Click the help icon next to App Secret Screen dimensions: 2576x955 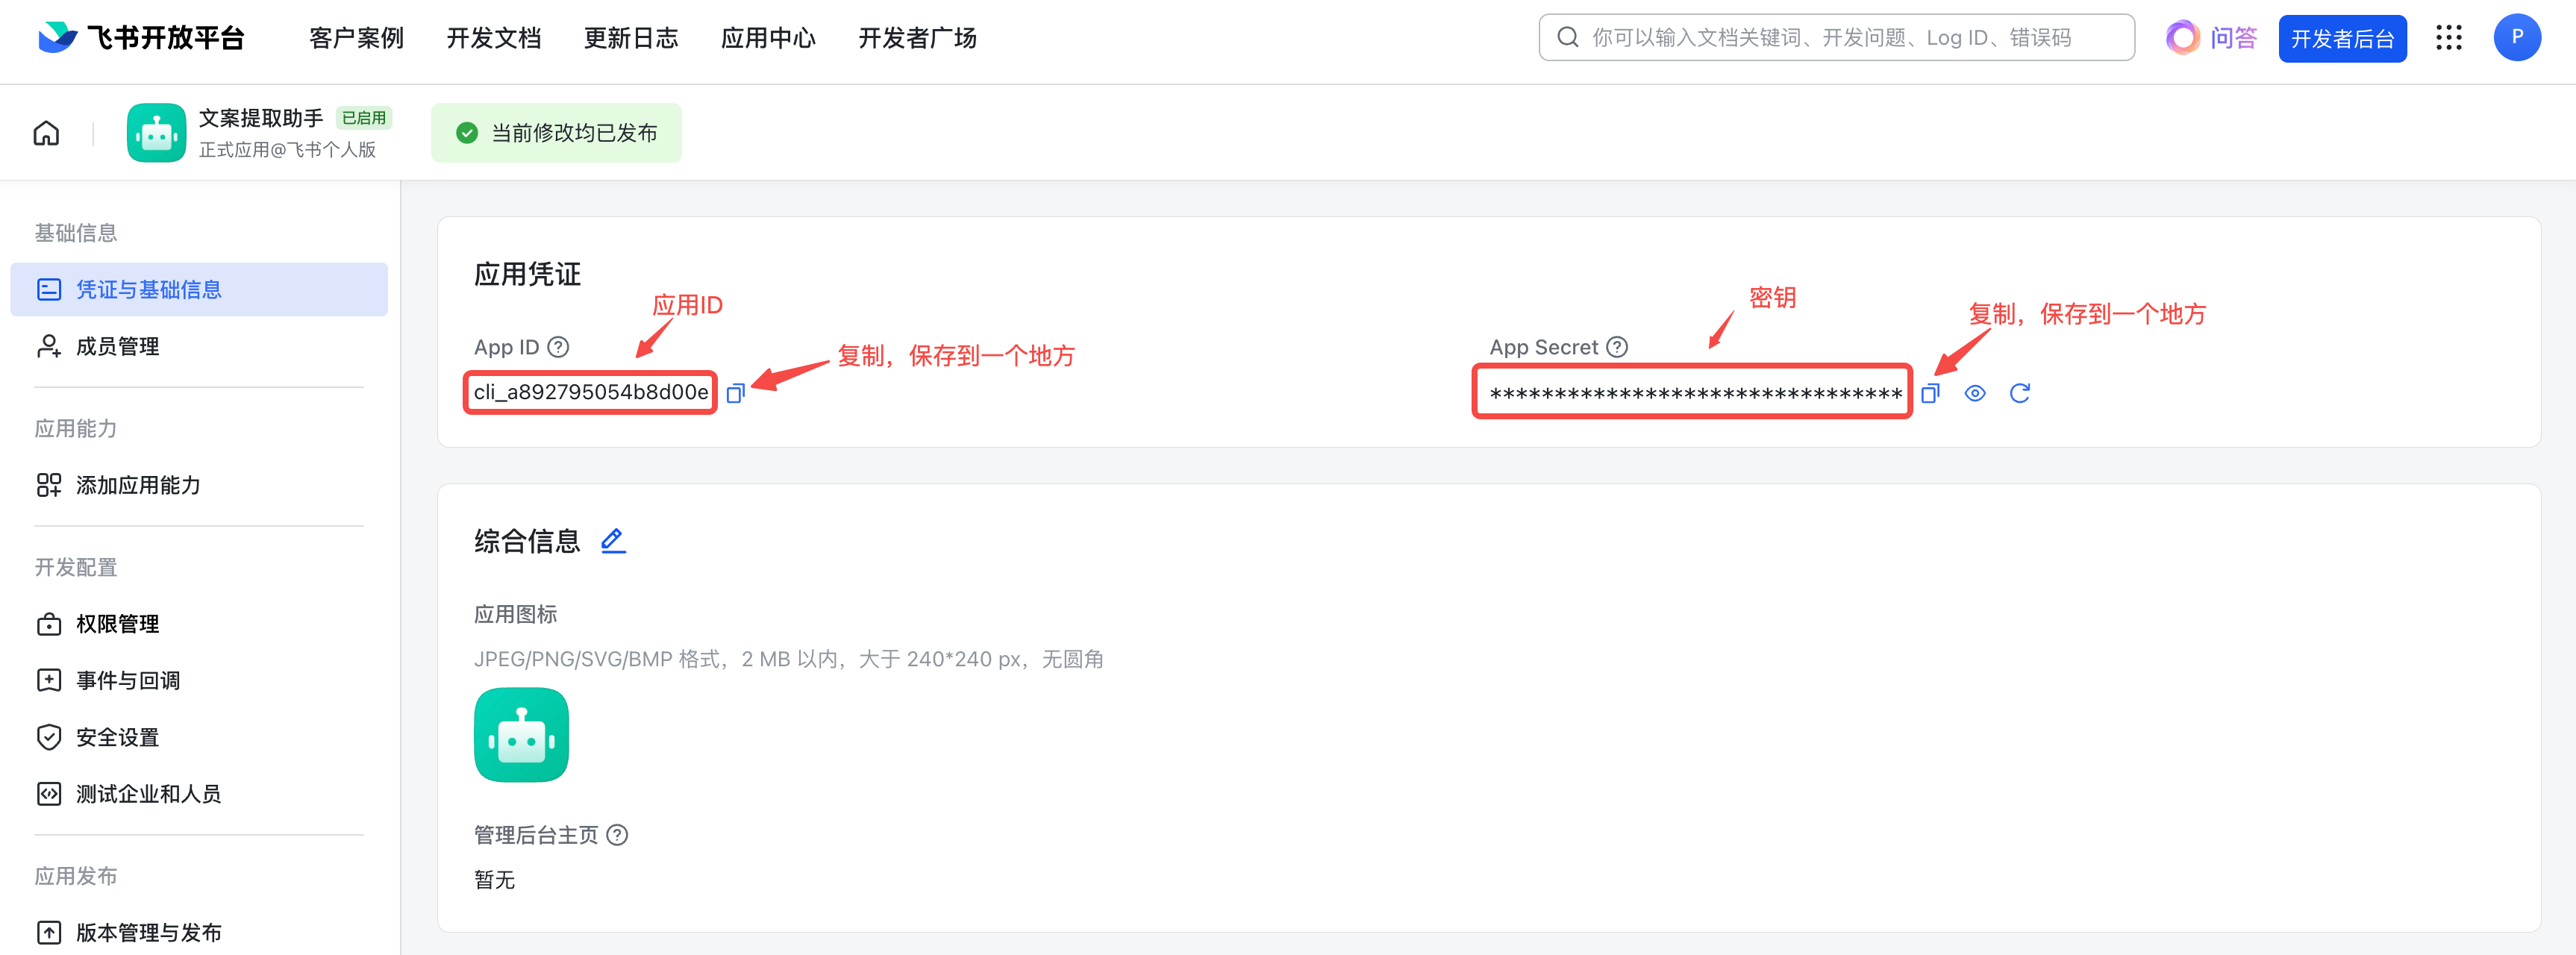(x=1617, y=347)
